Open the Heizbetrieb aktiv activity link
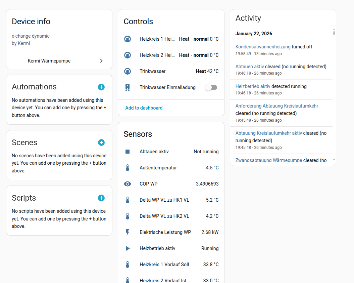 coord(253,86)
